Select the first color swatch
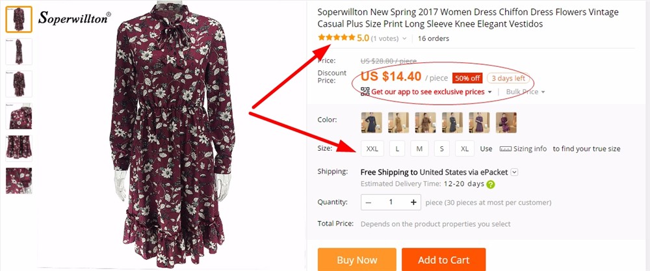650x271 pixels. pos(371,122)
